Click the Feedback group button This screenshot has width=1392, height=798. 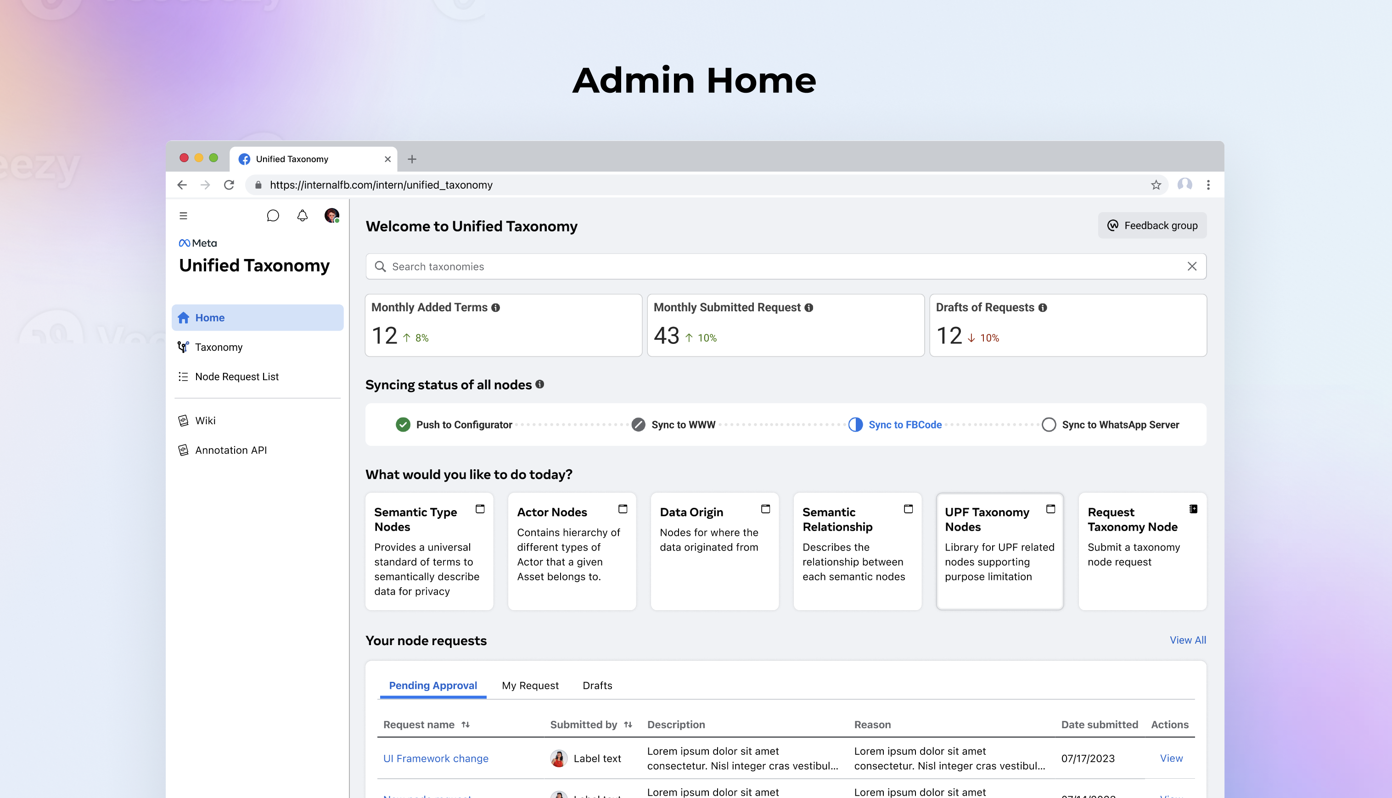(x=1152, y=225)
